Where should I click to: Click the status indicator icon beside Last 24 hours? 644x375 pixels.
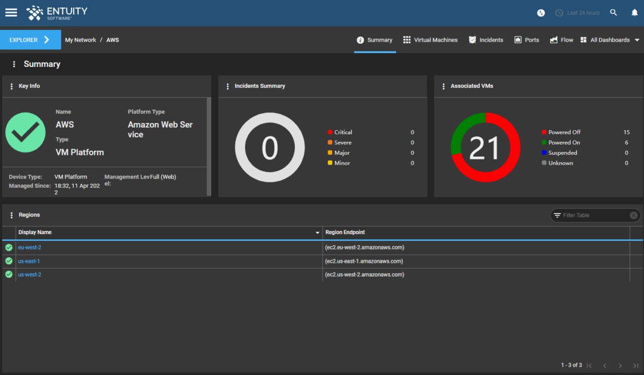pos(541,13)
